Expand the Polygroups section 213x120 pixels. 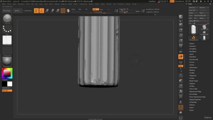point(193,76)
